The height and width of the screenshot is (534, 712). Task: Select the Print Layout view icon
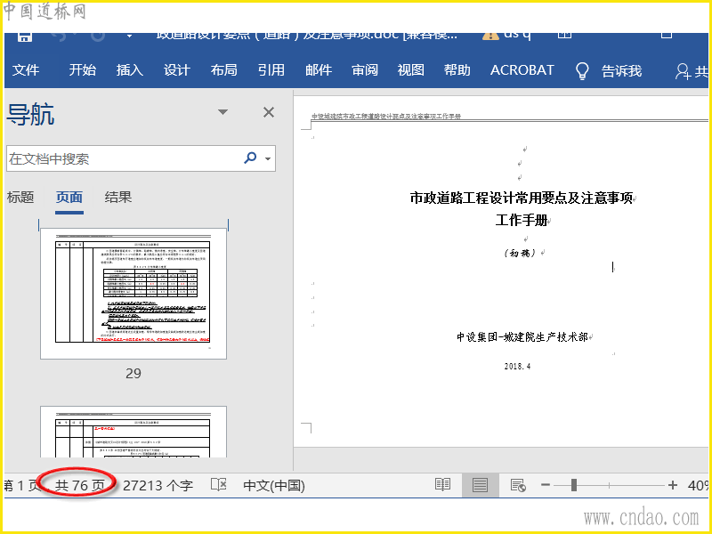480,485
